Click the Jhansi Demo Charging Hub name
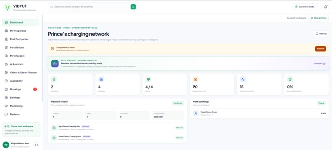The width and height of the screenshot is (332, 150). coord(70,136)
